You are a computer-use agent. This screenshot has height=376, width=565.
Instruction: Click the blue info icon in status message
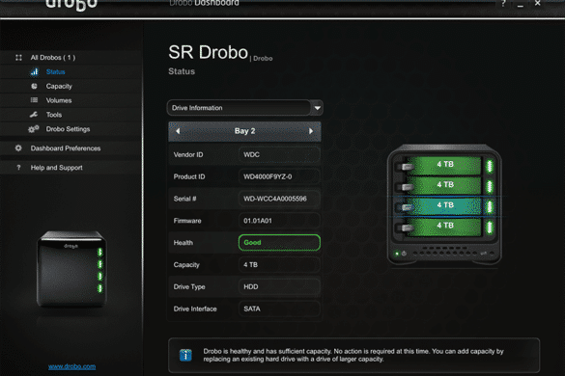(185, 355)
